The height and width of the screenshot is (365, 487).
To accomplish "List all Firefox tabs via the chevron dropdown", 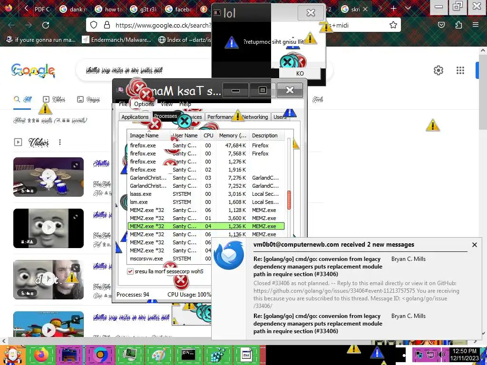I will (x=408, y=9).
